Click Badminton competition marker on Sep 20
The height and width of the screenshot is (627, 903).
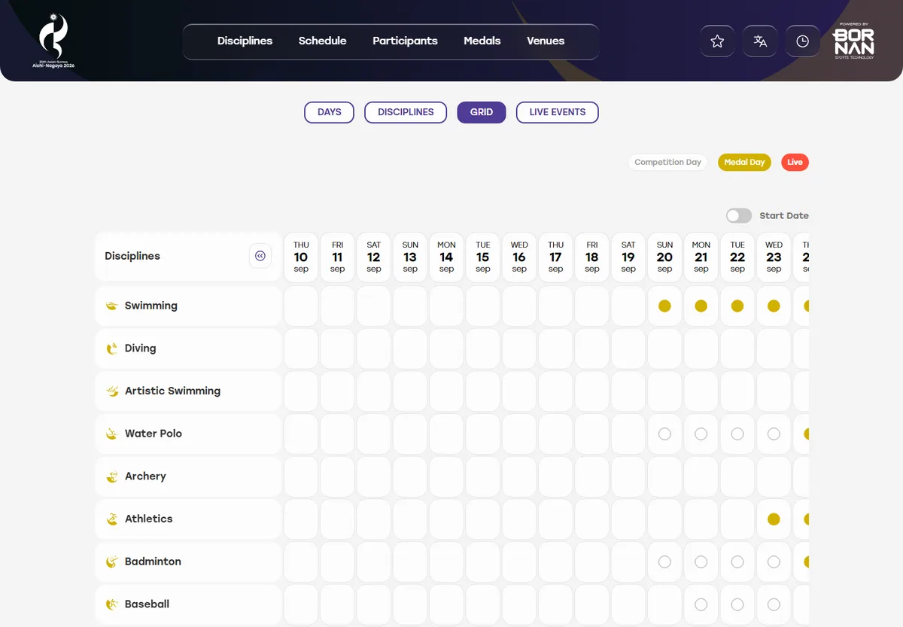(665, 562)
